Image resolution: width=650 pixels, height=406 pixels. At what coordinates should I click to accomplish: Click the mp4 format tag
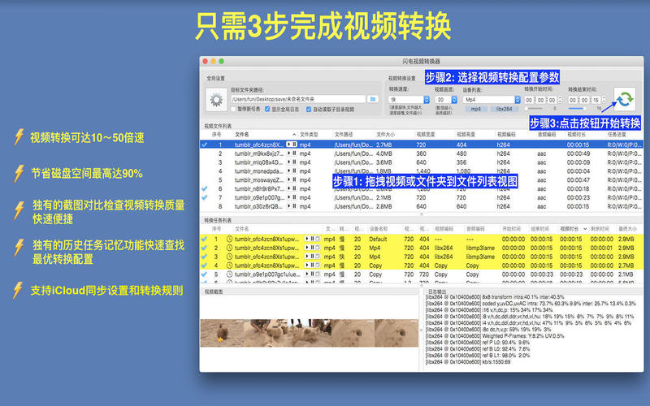[474, 109]
